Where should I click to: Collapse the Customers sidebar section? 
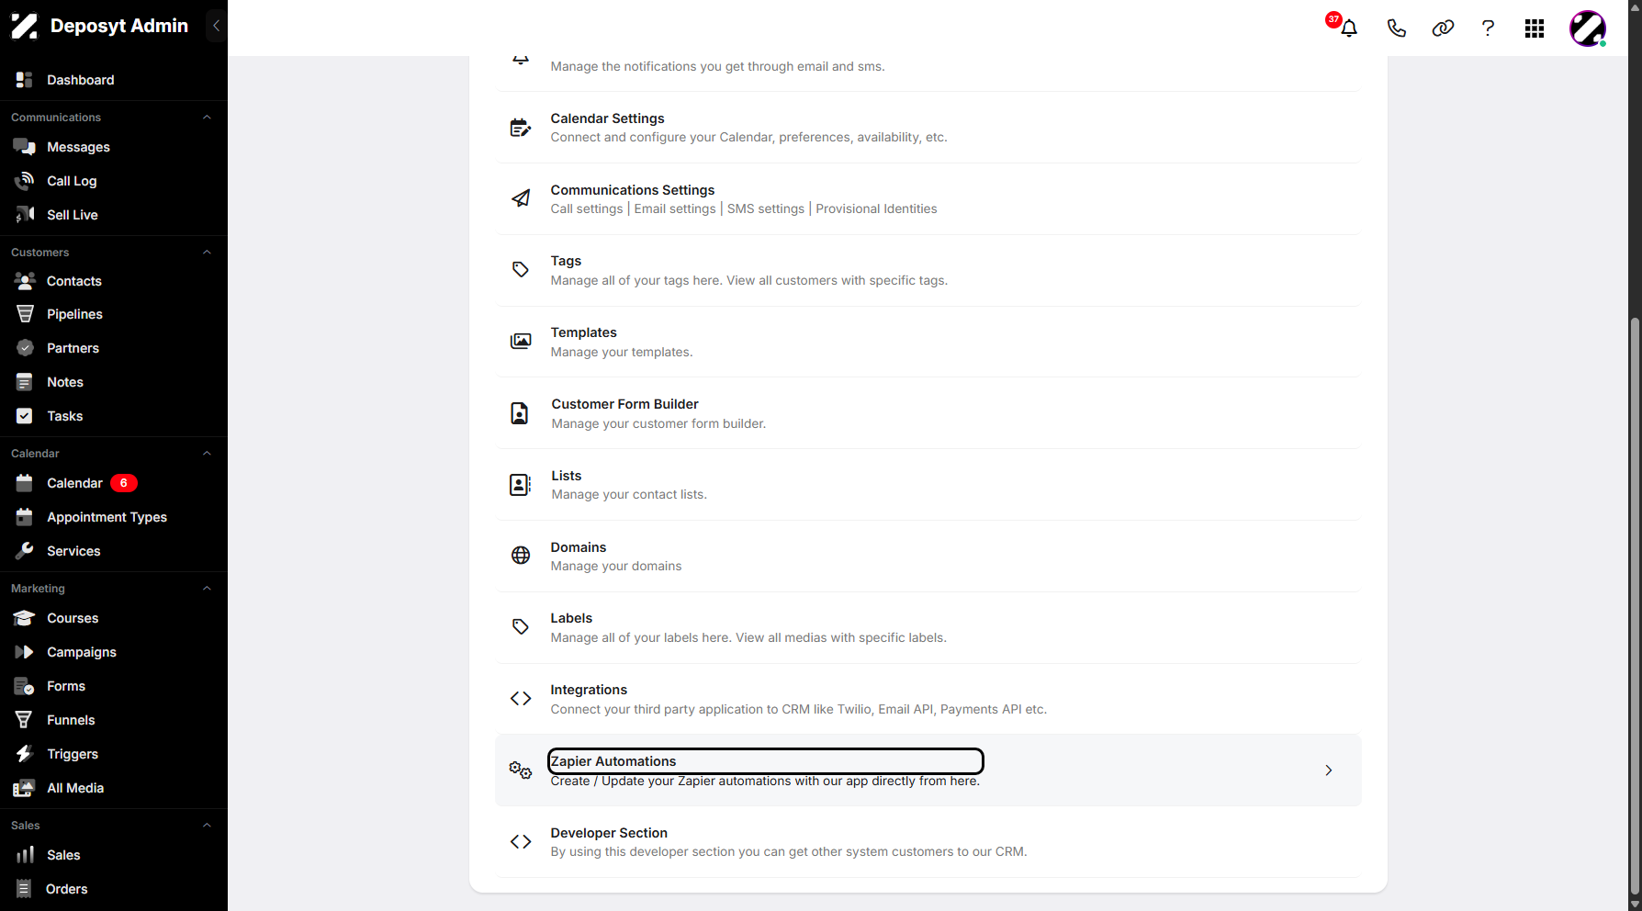coord(207,253)
